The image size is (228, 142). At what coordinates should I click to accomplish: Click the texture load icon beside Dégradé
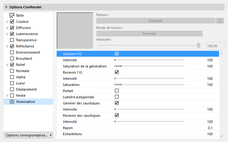coord(219,21)
